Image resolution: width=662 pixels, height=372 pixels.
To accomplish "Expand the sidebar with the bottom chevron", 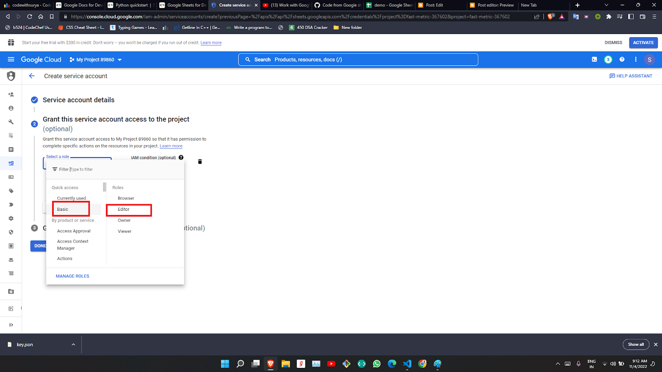I will [x=11, y=325].
